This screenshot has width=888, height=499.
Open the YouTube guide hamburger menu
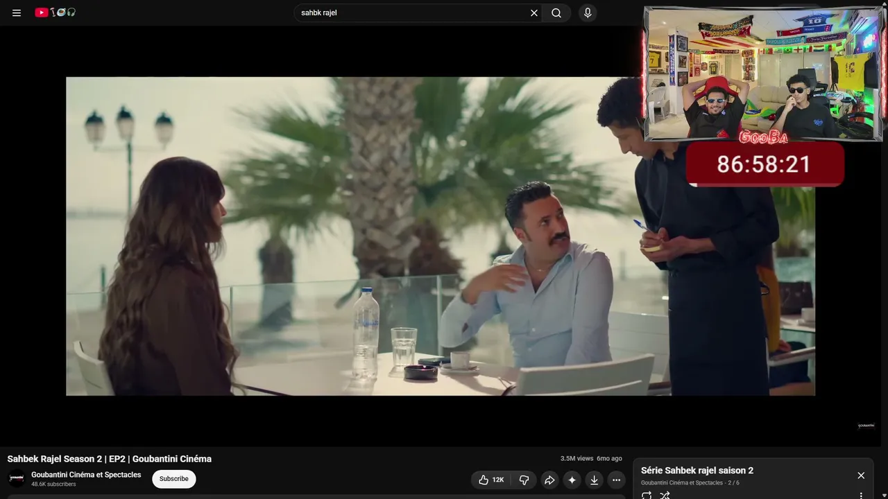tap(17, 12)
